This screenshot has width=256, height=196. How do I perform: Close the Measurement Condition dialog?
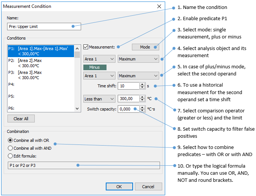point(159,6)
